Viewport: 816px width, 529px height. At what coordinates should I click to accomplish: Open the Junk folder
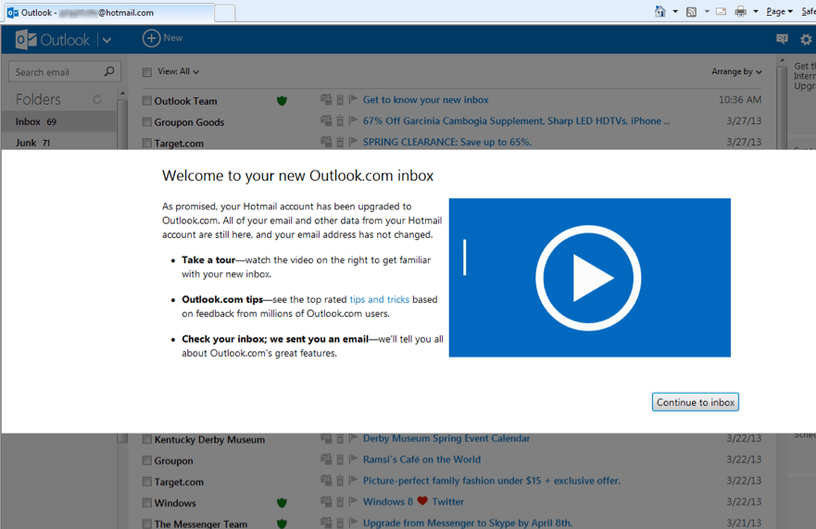(59, 143)
